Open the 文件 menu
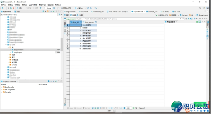The width and height of the screenshot is (211, 114). (x=3, y=5)
